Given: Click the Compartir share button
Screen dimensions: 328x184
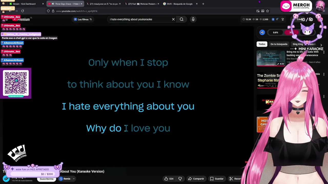Looking at the screenshot, I should tap(196, 179).
